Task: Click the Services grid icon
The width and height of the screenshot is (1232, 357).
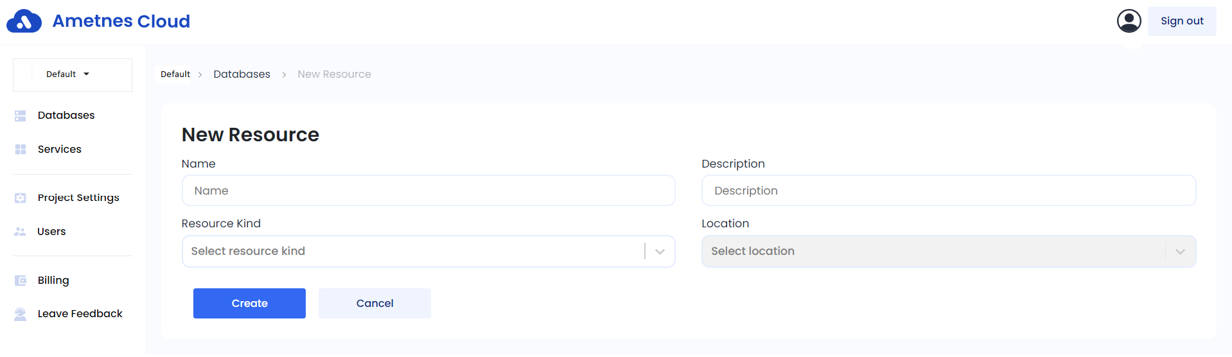Action: click(x=21, y=149)
